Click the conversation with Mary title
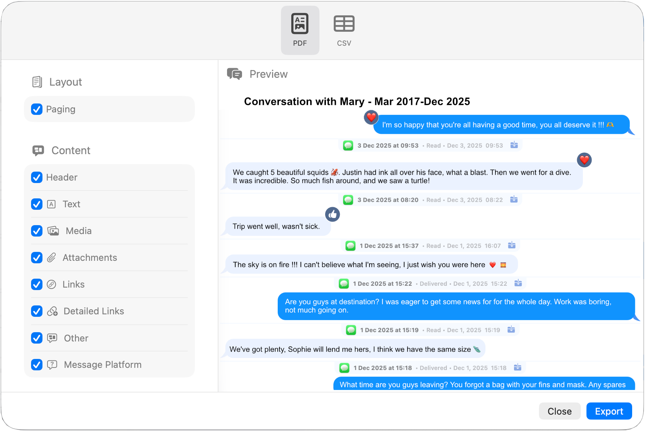Image resolution: width=645 pixels, height=431 pixels. click(357, 102)
